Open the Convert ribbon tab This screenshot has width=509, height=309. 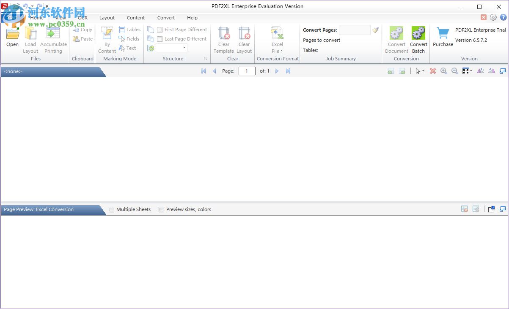165,18
